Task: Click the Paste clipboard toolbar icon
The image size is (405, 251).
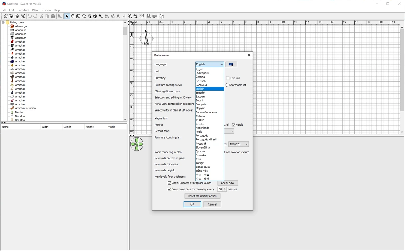Action: 53,16
